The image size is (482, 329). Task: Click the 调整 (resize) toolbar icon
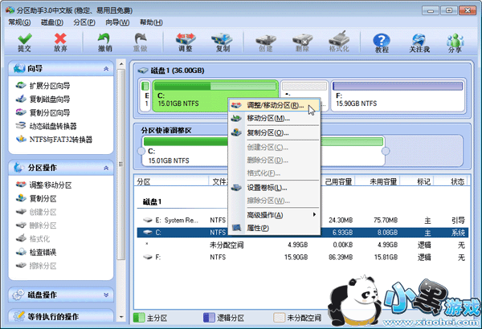pyautogui.click(x=186, y=43)
